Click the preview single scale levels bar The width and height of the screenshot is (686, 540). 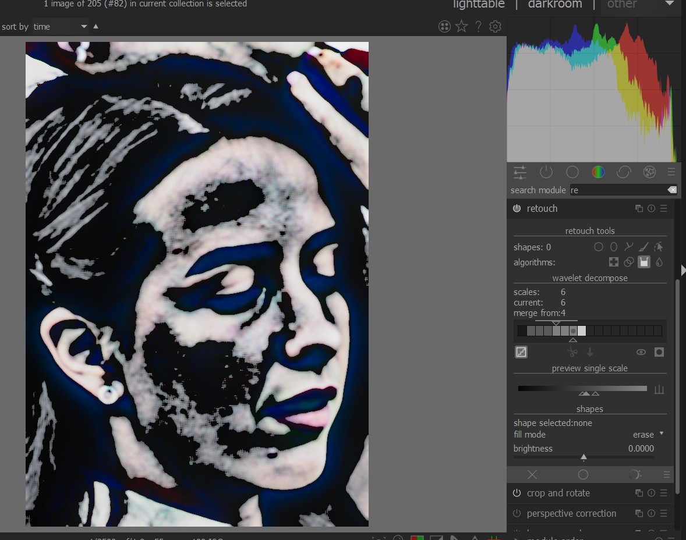(x=582, y=388)
